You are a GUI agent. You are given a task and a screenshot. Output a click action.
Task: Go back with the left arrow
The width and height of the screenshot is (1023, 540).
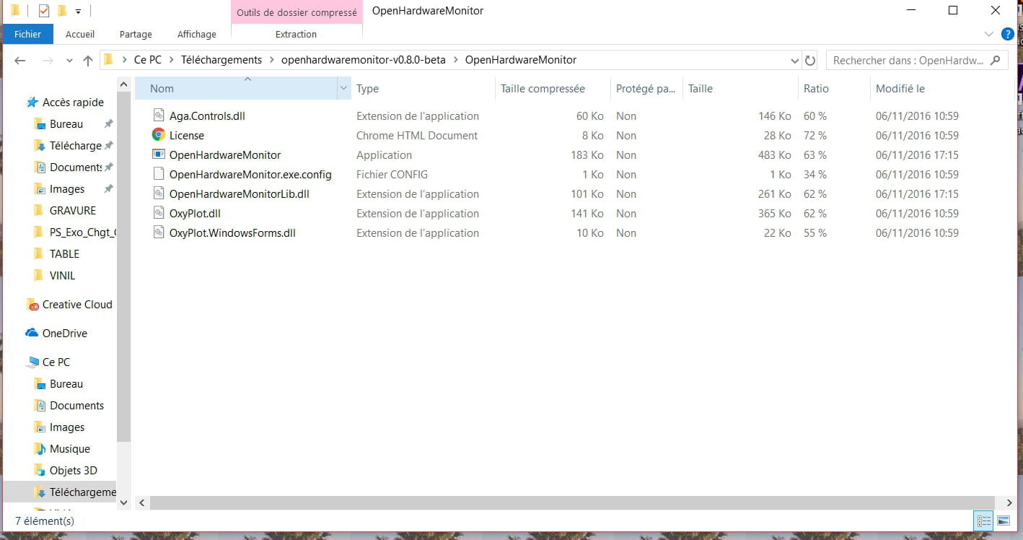coord(20,61)
